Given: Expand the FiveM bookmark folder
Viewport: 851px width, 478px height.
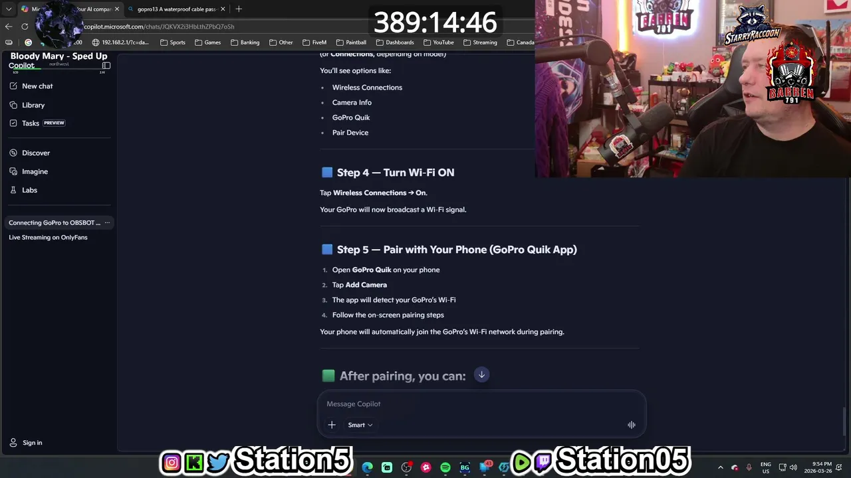Looking at the screenshot, I should (314, 42).
